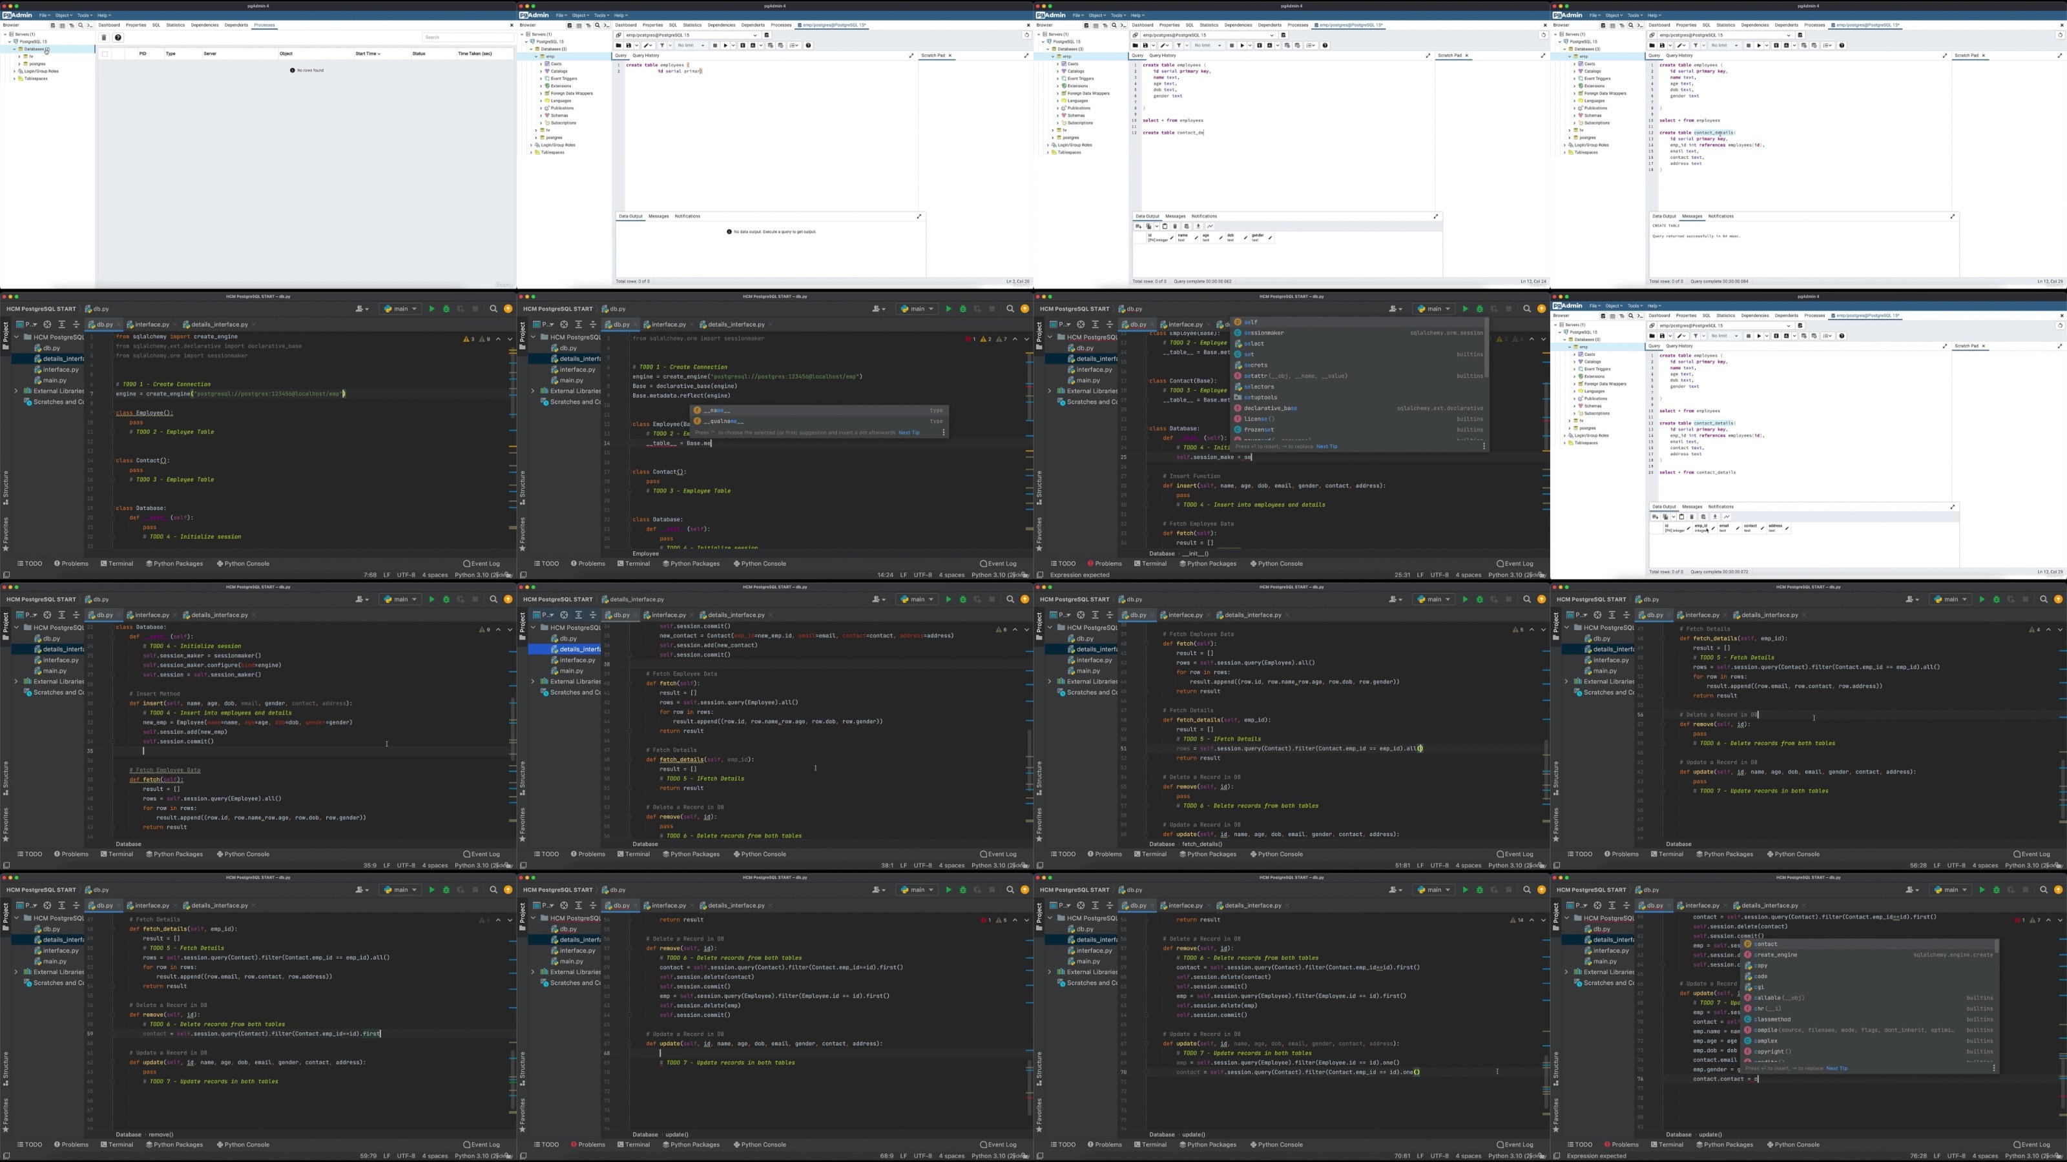The width and height of the screenshot is (2067, 1162).
Task: Click Save File icon in 'No data output' window
Action: pos(629,46)
